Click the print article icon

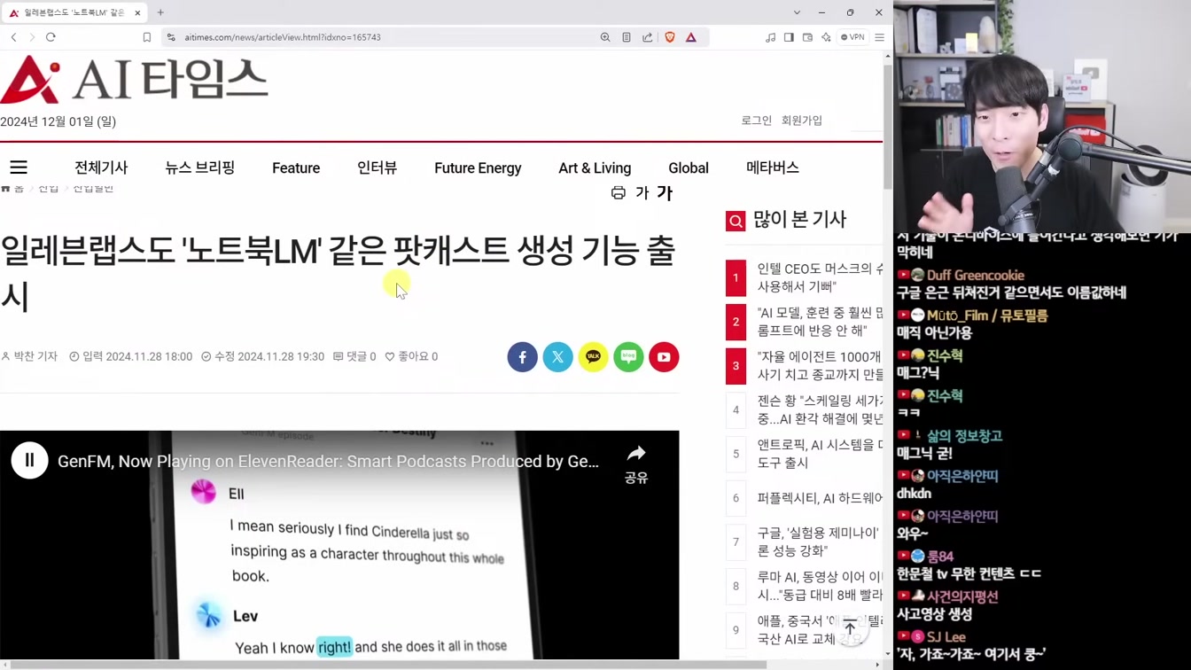tap(619, 192)
